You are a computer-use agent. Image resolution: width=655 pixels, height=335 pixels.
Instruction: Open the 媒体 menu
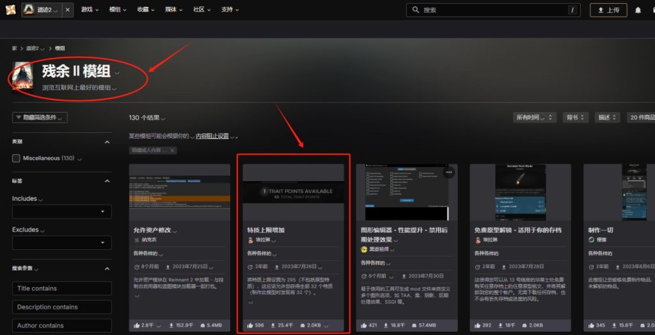[174, 10]
